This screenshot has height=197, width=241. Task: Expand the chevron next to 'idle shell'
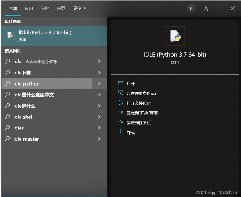[99, 117]
